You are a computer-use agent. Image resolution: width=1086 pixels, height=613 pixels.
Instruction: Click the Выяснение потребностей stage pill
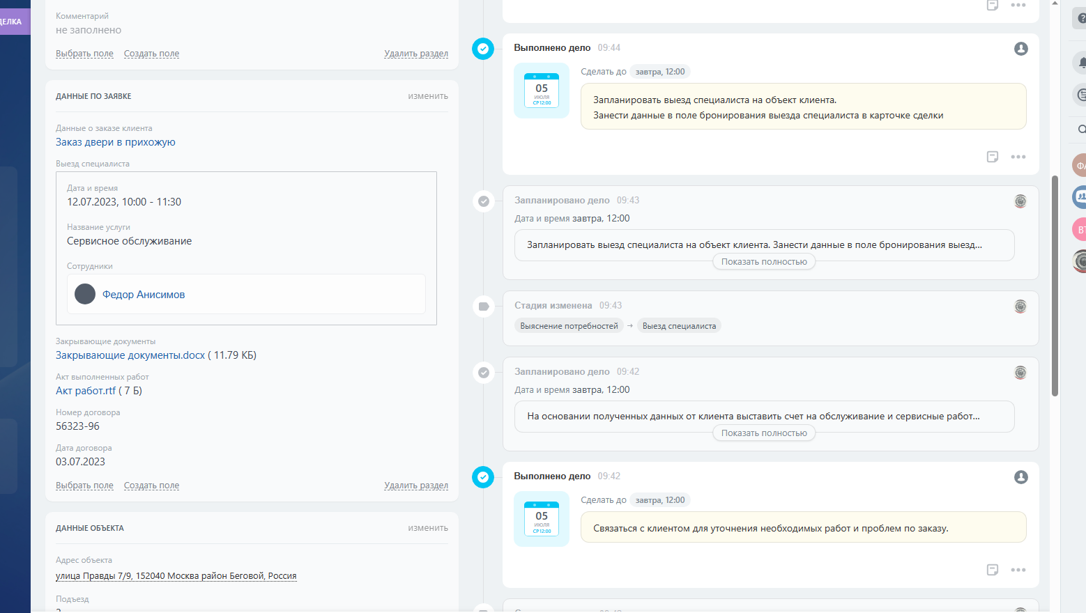tap(569, 326)
